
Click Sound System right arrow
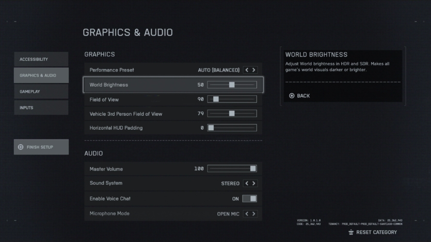tap(253, 183)
